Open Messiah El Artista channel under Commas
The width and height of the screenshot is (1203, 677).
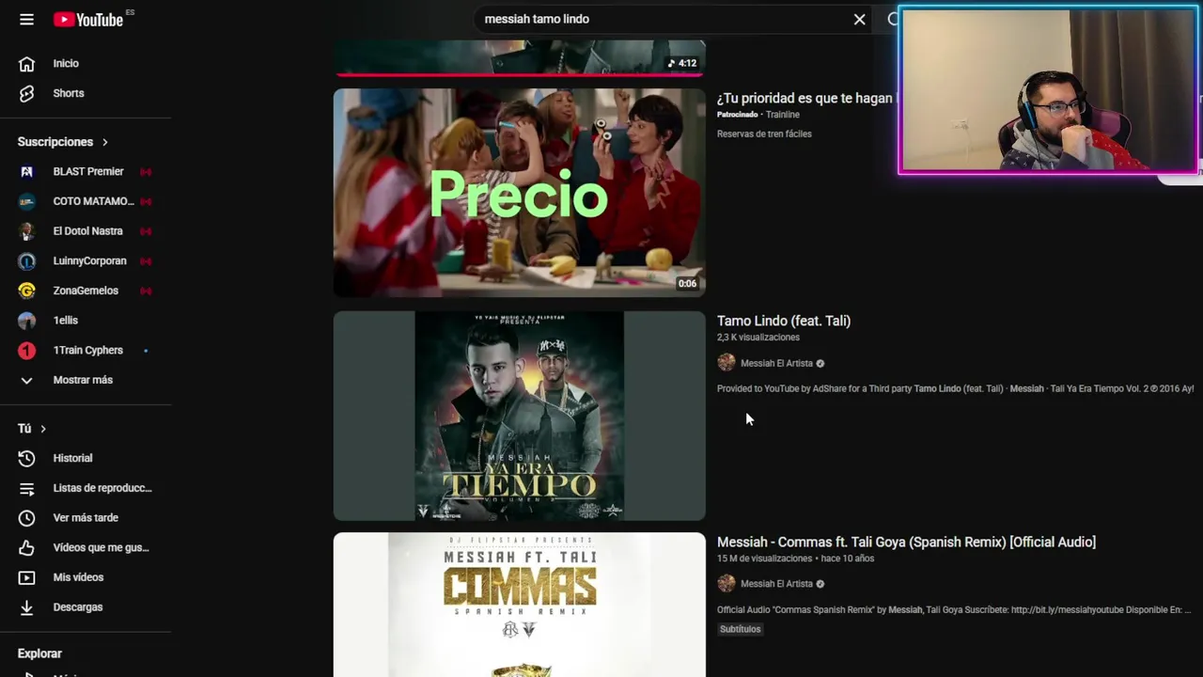tap(776, 584)
